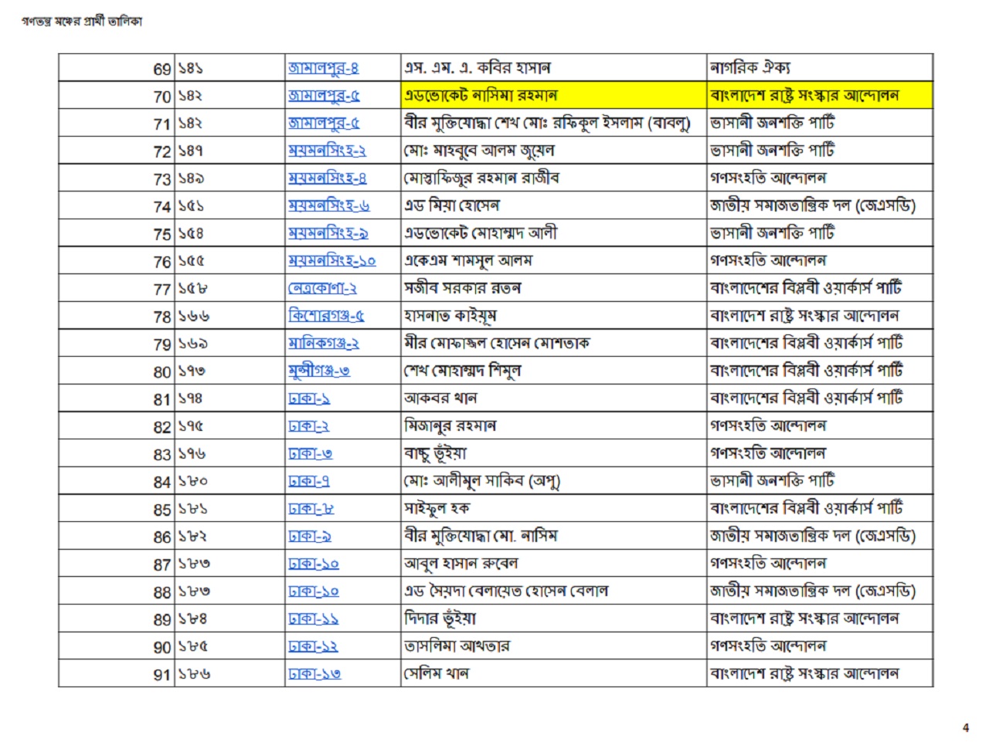989x749 pixels.
Task: Open the ঢাকা-৯ constituency link
Action: click(310, 536)
